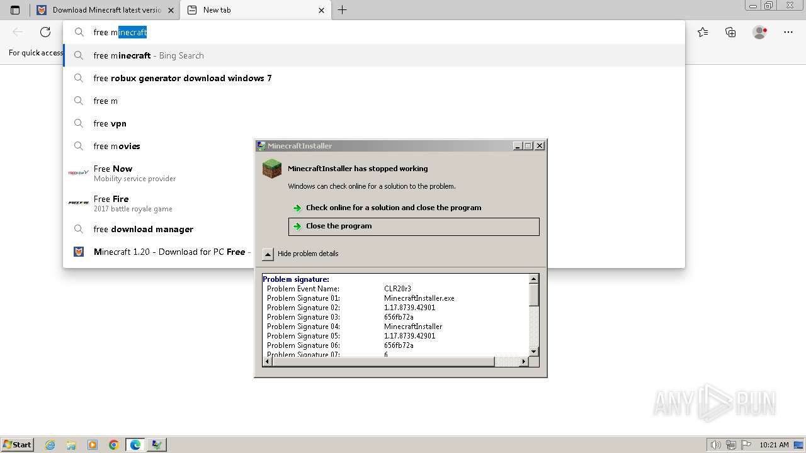806x453 pixels.
Task: Select the free m suggestion
Action: (374, 101)
